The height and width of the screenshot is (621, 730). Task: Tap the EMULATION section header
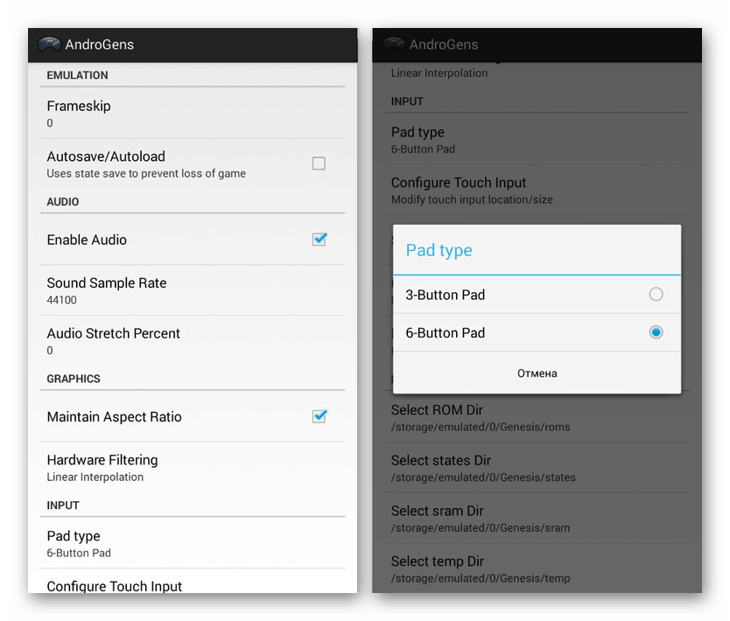coord(77,75)
